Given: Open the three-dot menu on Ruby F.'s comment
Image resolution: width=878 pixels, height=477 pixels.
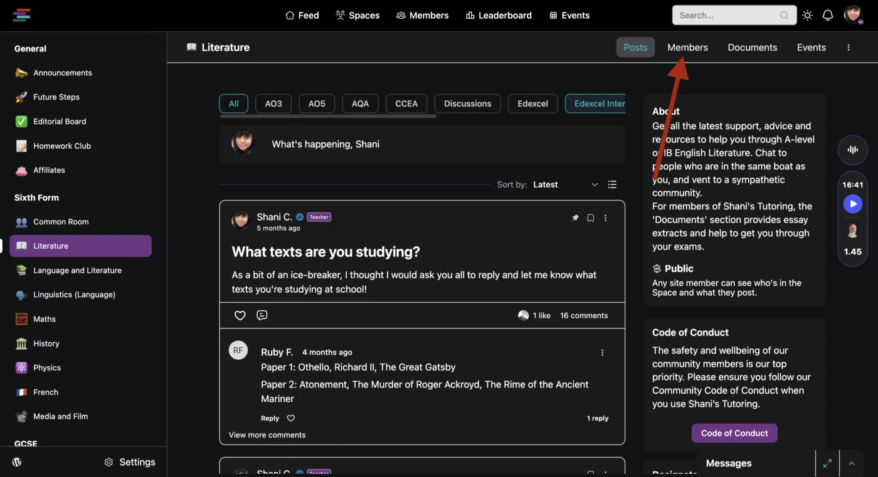Looking at the screenshot, I should pyautogui.click(x=603, y=353).
